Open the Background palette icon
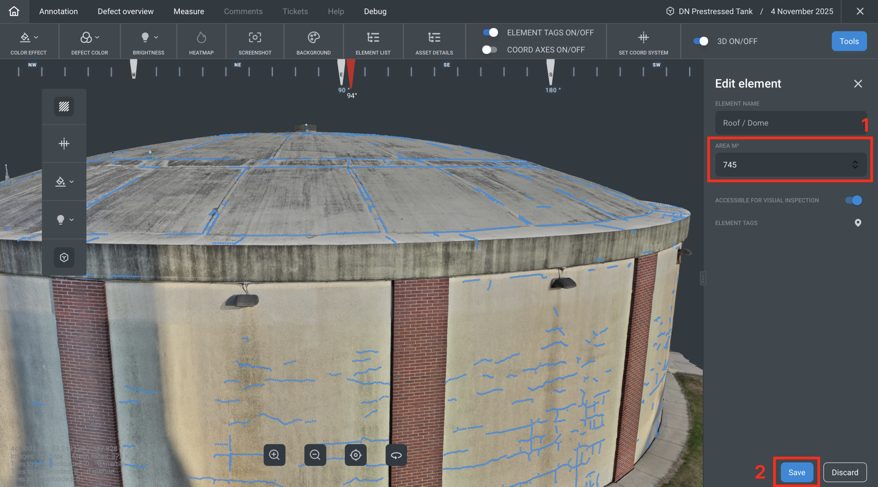This screenshot has width=878, height=487. 314,38
